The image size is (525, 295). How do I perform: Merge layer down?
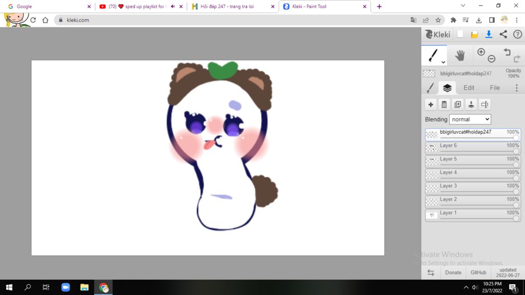[x=471, y=104]
